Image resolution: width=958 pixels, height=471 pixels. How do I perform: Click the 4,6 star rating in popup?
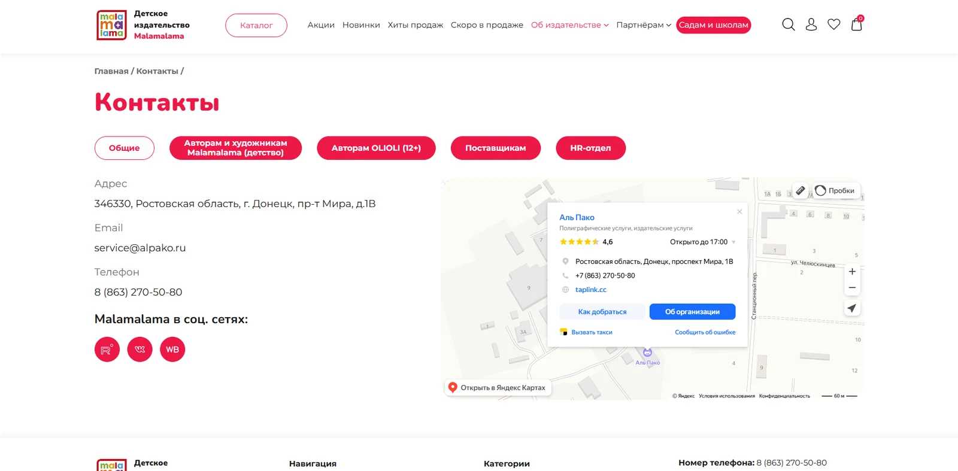click(x=586, y=242)
